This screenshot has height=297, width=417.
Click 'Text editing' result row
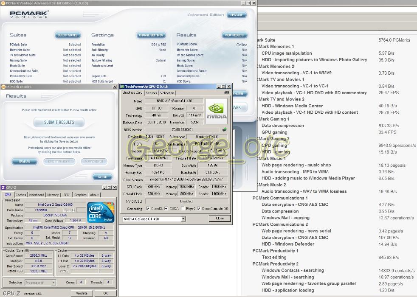pos(330,257)
